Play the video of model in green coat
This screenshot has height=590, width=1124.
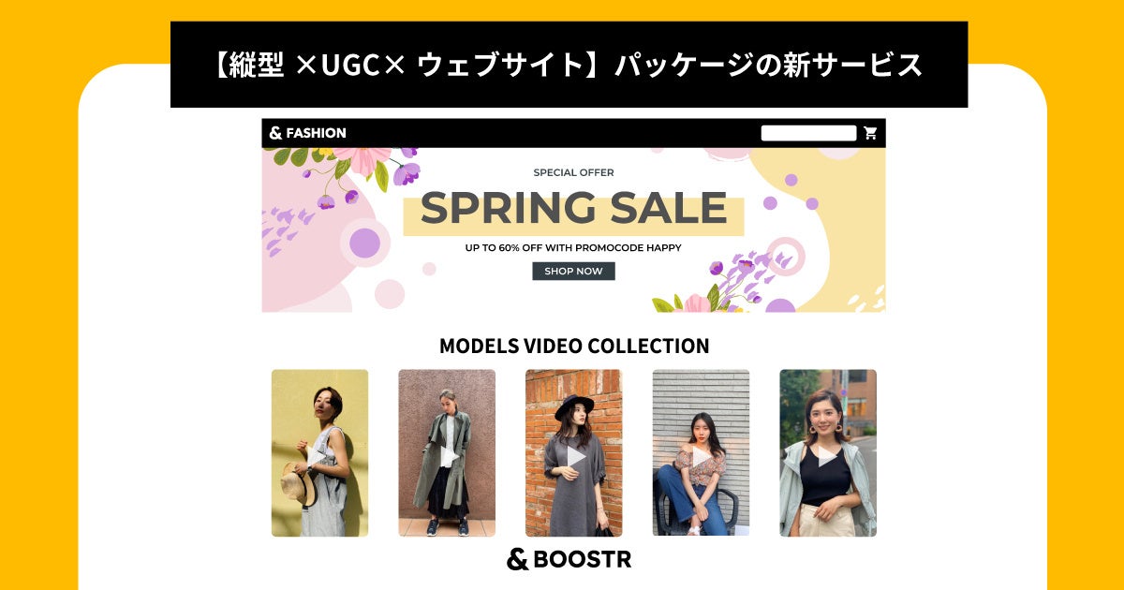click(x=449, y=456)
